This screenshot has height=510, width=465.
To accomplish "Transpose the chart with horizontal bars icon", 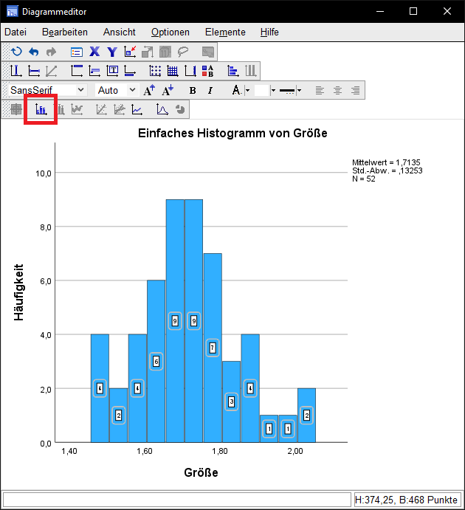I will (x=232, y=71).
